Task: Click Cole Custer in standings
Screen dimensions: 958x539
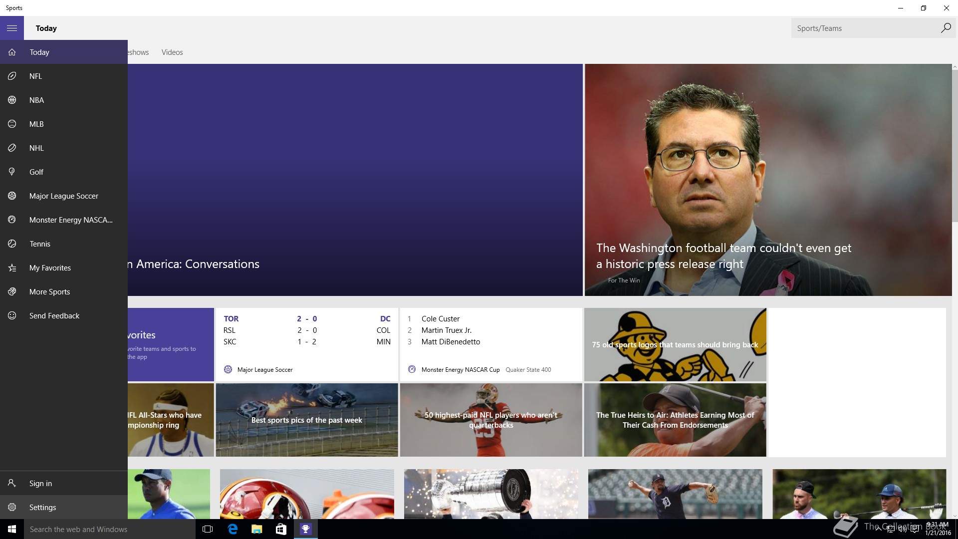Action: (x=441, y=318)
